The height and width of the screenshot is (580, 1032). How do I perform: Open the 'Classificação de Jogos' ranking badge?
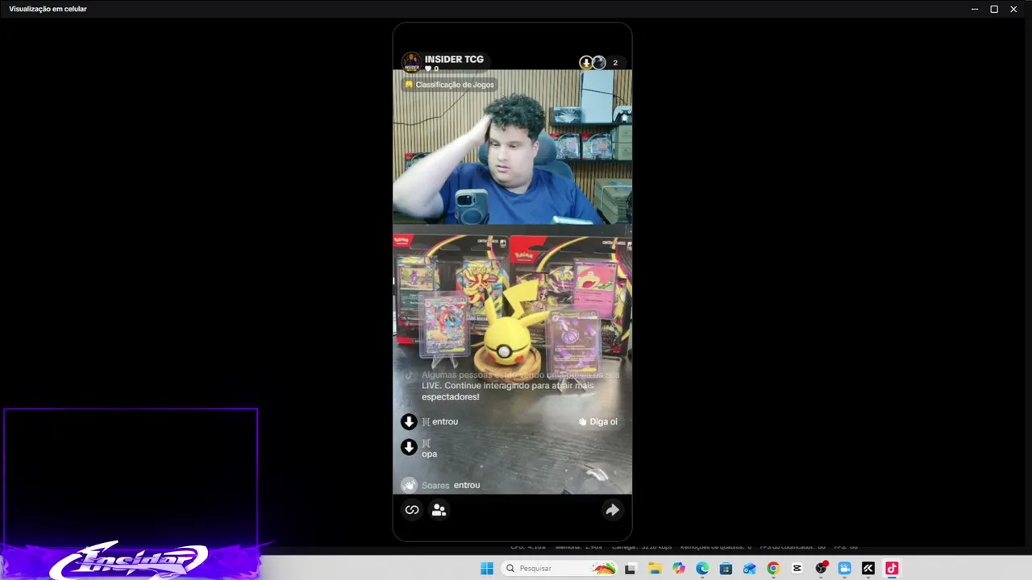[x=449, y=85]
